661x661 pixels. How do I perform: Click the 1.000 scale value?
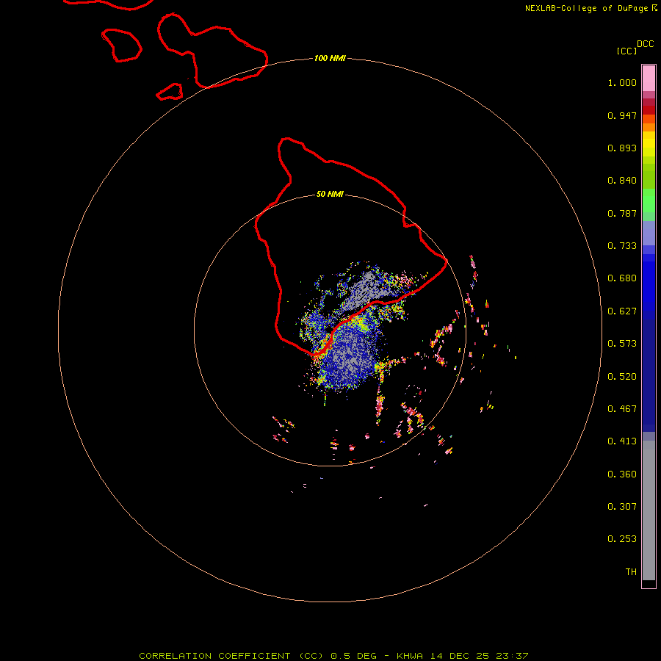622,82
